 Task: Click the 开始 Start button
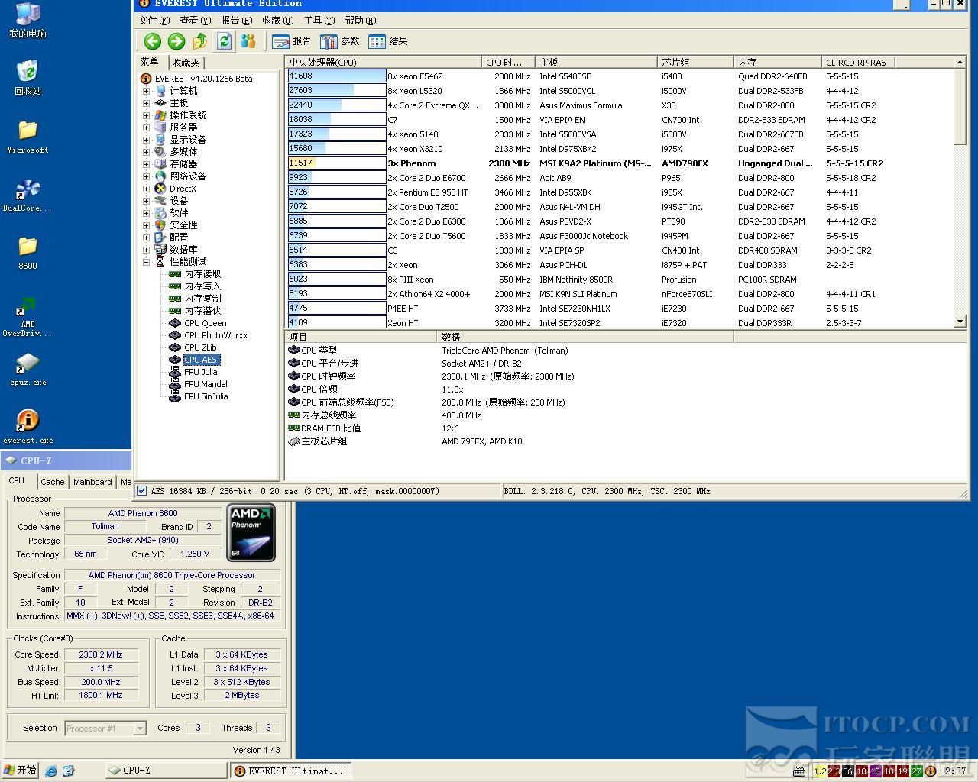pos(20,771)
